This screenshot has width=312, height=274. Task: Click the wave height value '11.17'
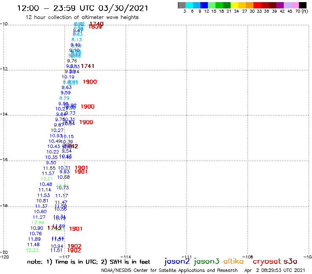coord(62,196)
